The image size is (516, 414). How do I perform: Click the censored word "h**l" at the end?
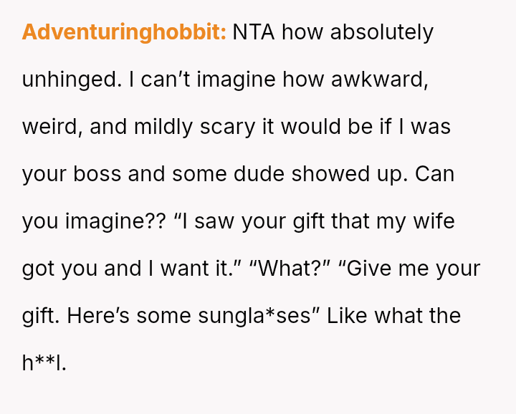tap(43, 363)
